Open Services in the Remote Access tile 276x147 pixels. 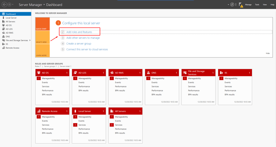click(x=45, y=125)
